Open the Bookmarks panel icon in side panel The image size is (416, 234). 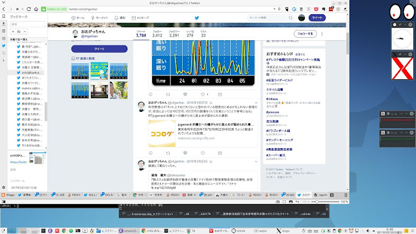click(x=3, y=16)
